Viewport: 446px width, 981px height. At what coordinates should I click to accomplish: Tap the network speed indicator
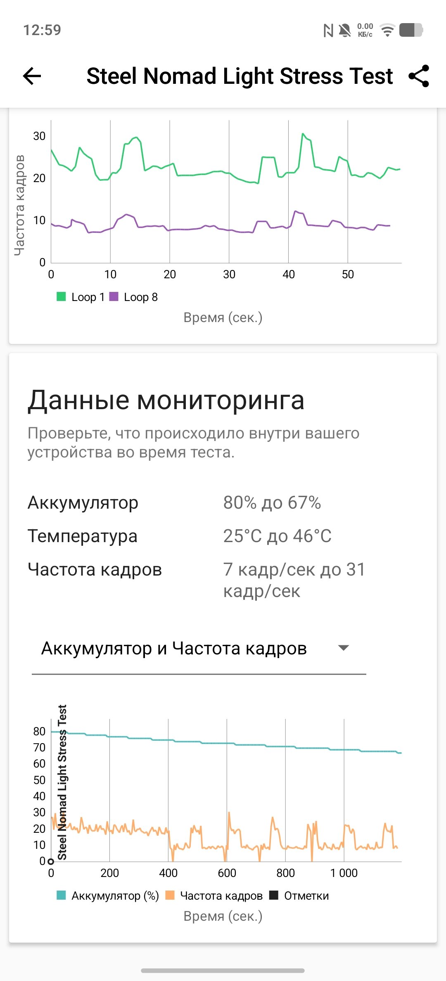point(365,30)
